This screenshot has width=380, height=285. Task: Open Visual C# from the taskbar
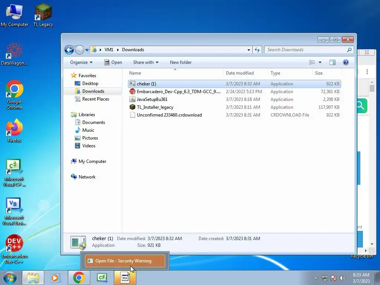(102, 278)
